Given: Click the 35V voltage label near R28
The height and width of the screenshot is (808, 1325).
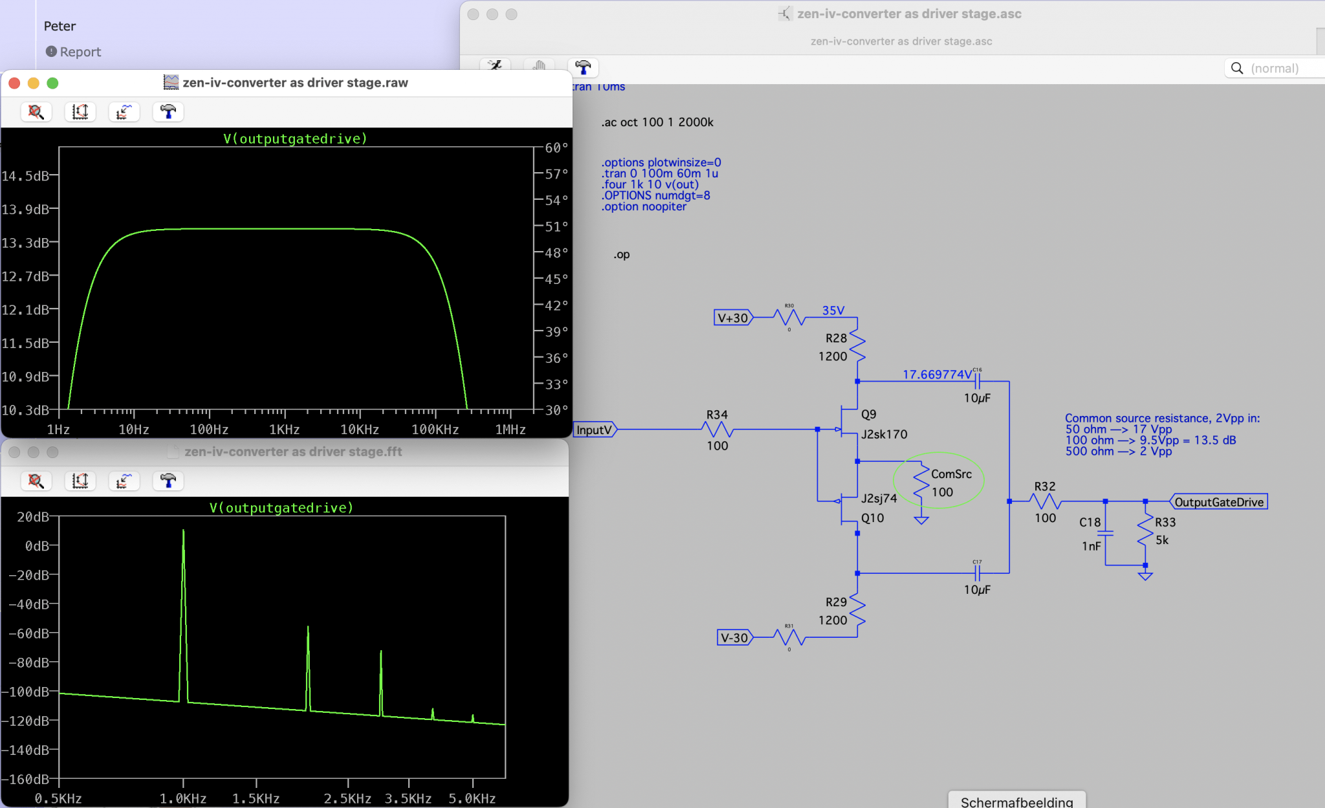Looking at the screenshot, I should click(x=833, y=311).
